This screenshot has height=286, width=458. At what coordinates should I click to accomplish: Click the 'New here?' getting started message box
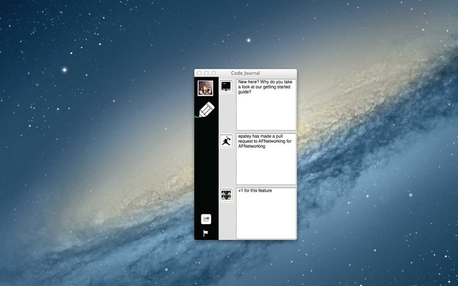[266, 105]
